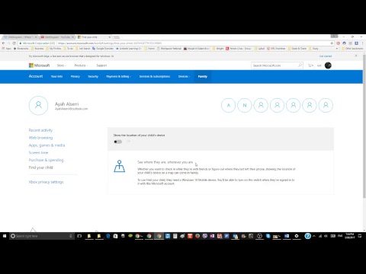The image size is (366, 274).
Task: Select the Family tab
Action: coord(203,76)
